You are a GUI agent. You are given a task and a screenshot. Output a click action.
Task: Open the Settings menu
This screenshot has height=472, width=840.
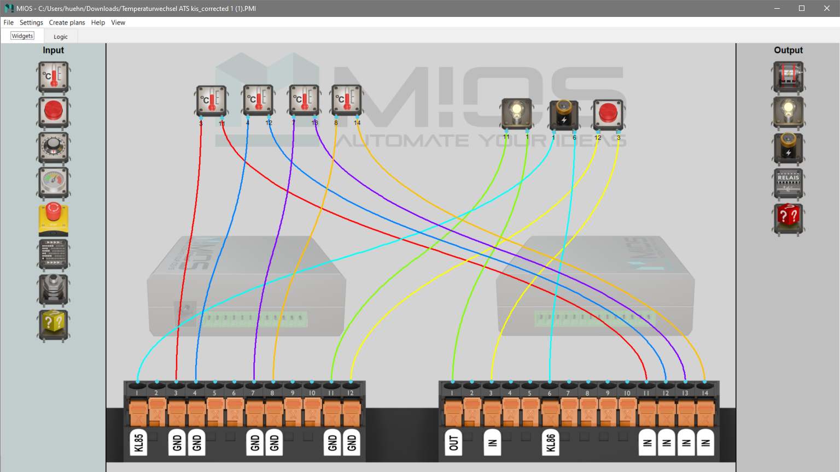point(31,22)
